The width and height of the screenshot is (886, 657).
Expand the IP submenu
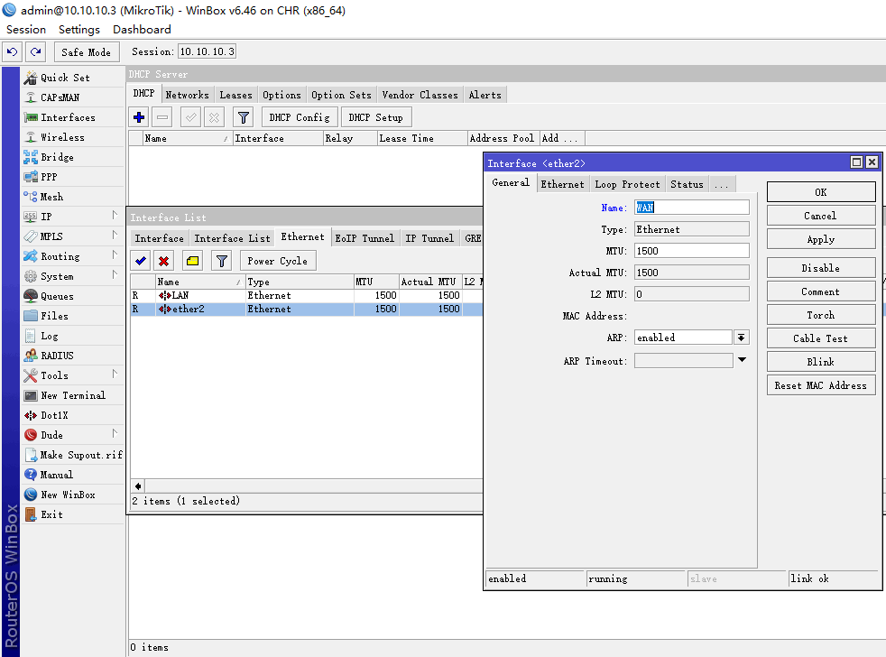70,217
